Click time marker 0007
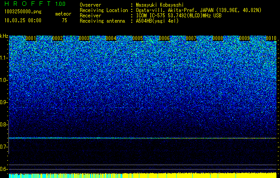The height and width of the screenshot is (178, 280). [191, 38]
